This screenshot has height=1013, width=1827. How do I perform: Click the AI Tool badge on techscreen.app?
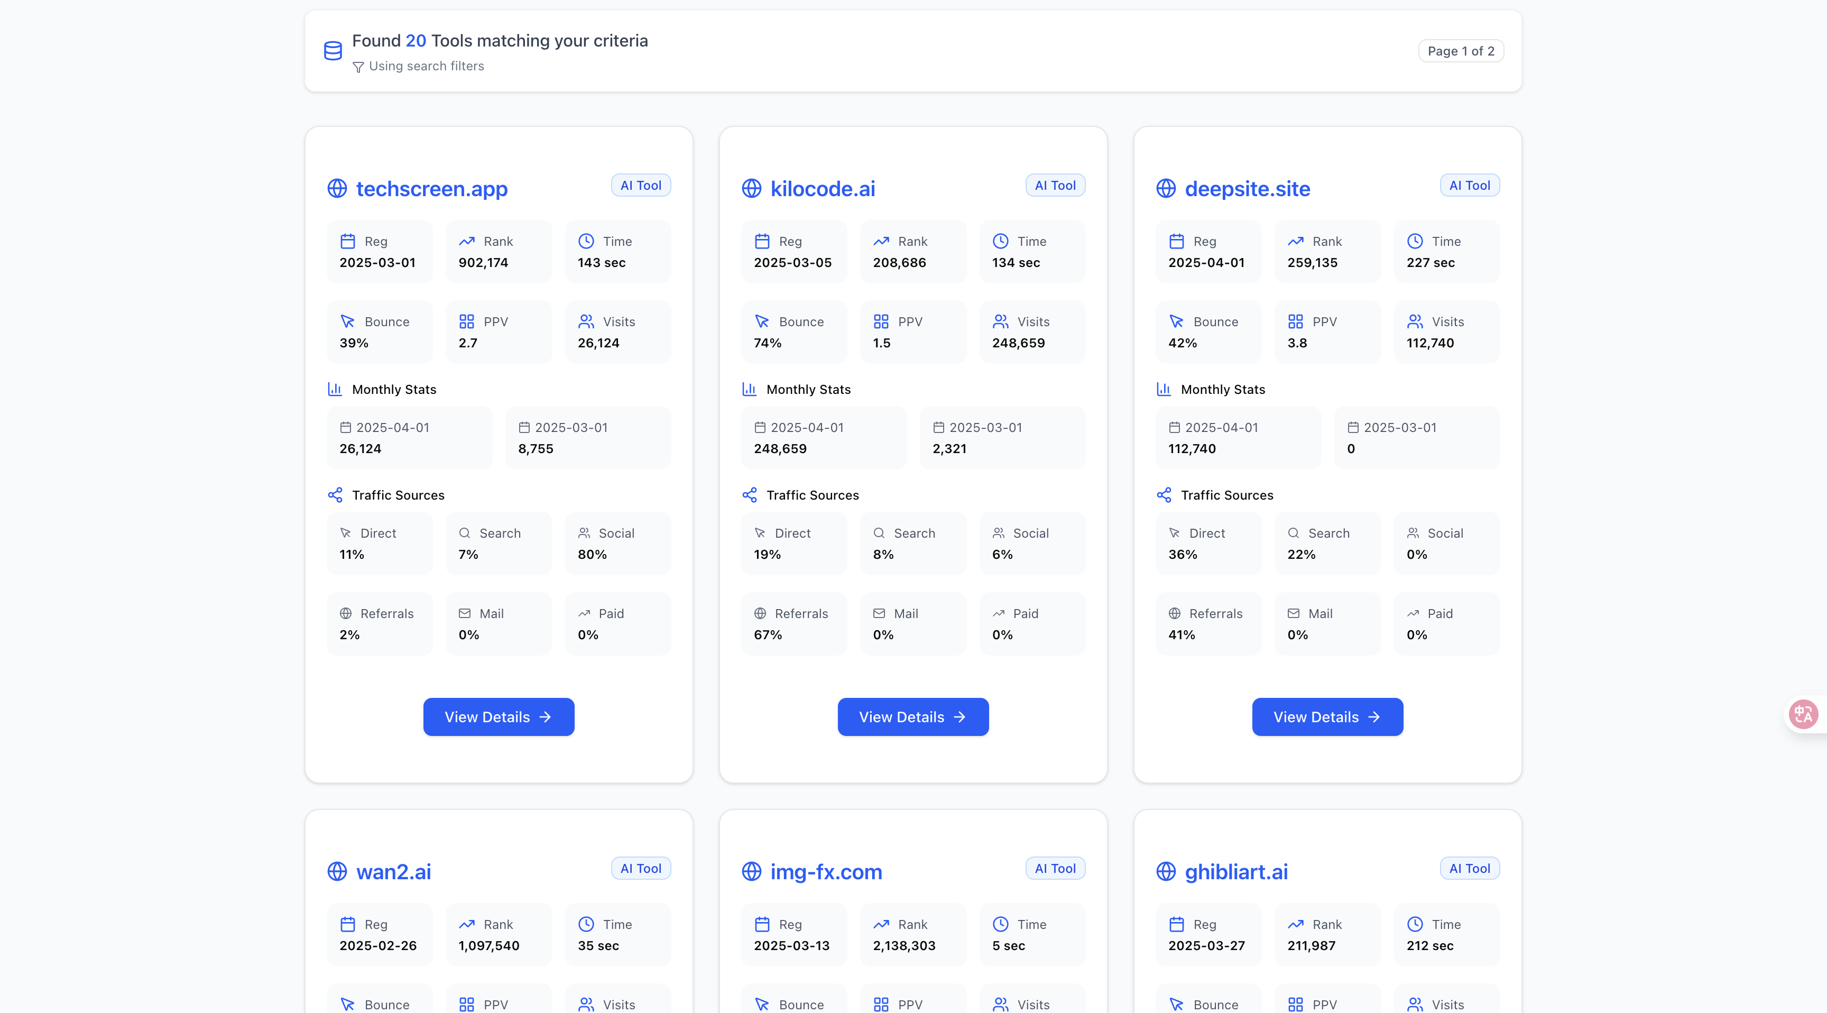pyautogui.click(x=640, y=185)
